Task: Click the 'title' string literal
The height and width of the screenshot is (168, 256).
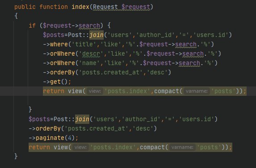Action: [x=84, y=44]
